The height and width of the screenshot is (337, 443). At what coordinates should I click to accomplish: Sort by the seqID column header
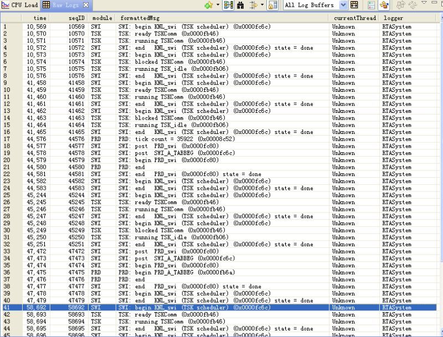click(x=69, y=18)
